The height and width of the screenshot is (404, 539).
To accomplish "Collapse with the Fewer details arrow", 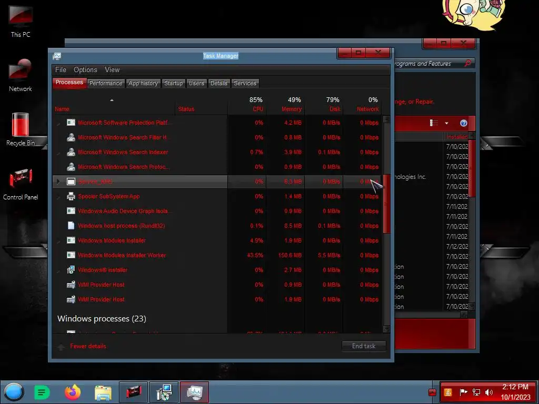I will click(61, 347).
